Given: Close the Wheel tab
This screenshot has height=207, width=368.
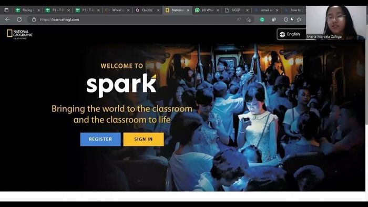Looking at the screenshot, I should coord(128,11).
